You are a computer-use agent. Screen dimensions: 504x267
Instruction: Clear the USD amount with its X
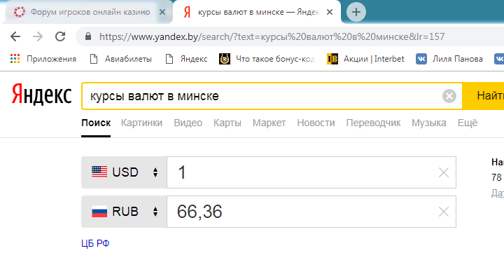click(x=444, y=173)
